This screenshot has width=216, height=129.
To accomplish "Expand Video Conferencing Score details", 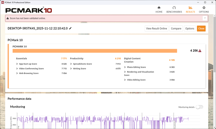I will click(17, 69).
